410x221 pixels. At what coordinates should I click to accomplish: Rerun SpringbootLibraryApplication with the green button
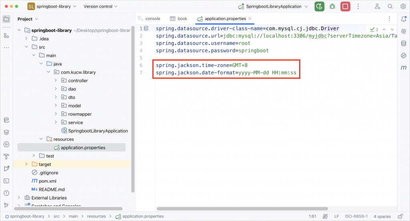[319, 6]
